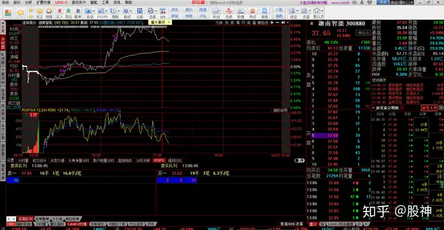Toggle the 盘口 tab at bottom right
Screen dimensions: 444x230
click(x=313, y=224)
